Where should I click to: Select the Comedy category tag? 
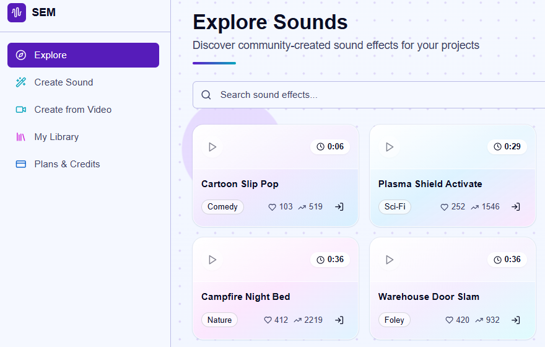222,207
